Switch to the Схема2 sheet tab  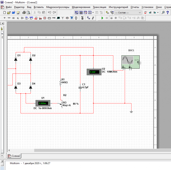point(14,156)
